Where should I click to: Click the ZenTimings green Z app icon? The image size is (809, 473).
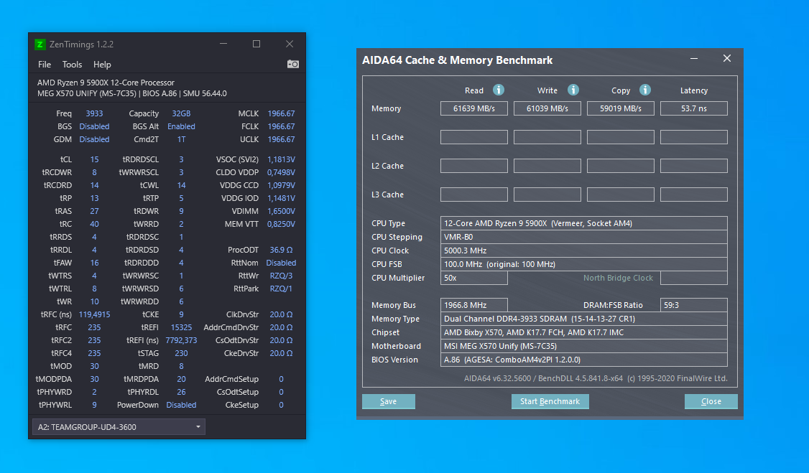(40, 45)
